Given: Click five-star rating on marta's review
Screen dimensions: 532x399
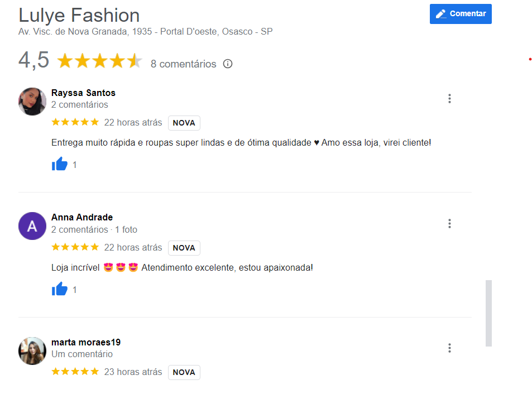Looking at the screenshot, I should click(75, 372).
